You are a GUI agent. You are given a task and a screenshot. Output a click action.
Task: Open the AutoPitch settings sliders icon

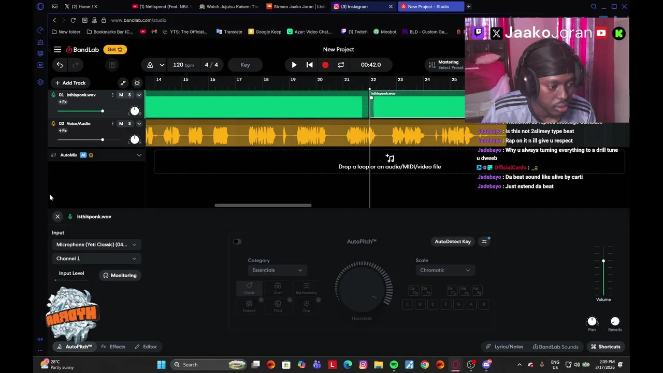pos(484,241)
